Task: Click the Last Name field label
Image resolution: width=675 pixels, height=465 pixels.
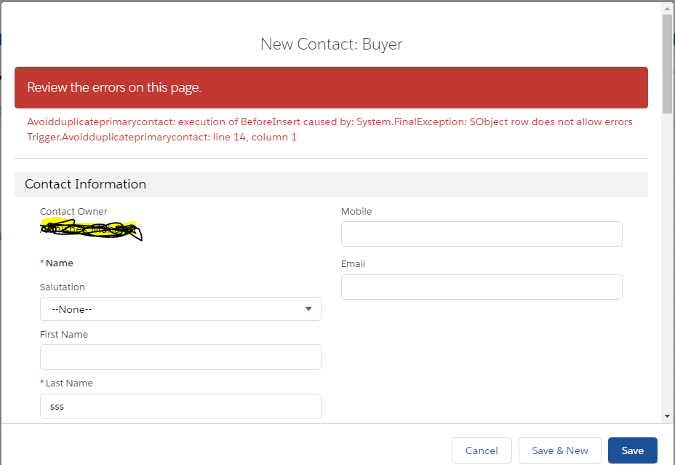Action: (69, 383)
